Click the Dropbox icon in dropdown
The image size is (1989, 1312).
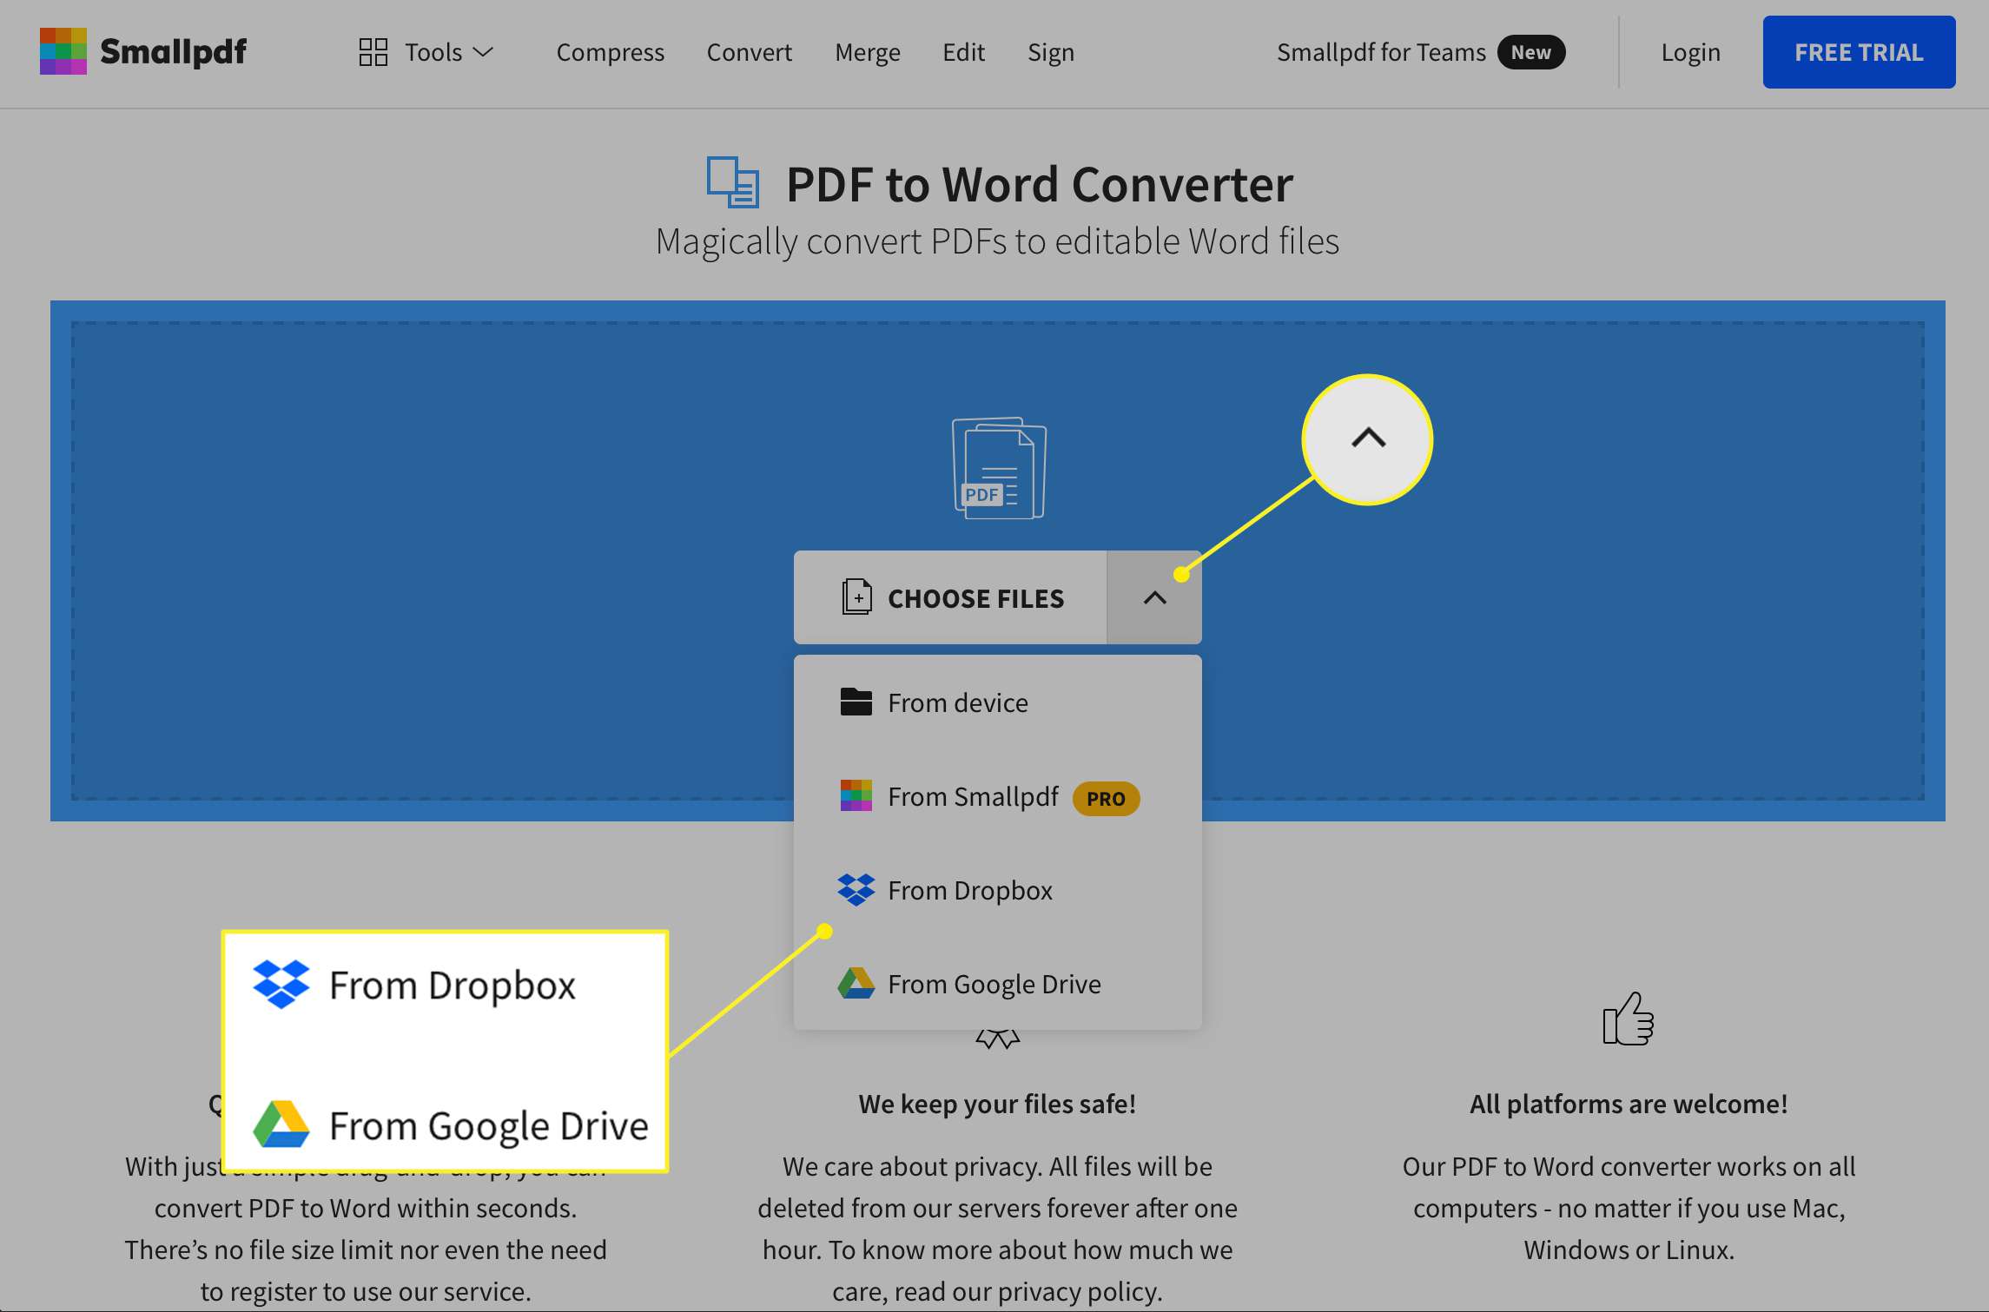[x=854, y=889]
